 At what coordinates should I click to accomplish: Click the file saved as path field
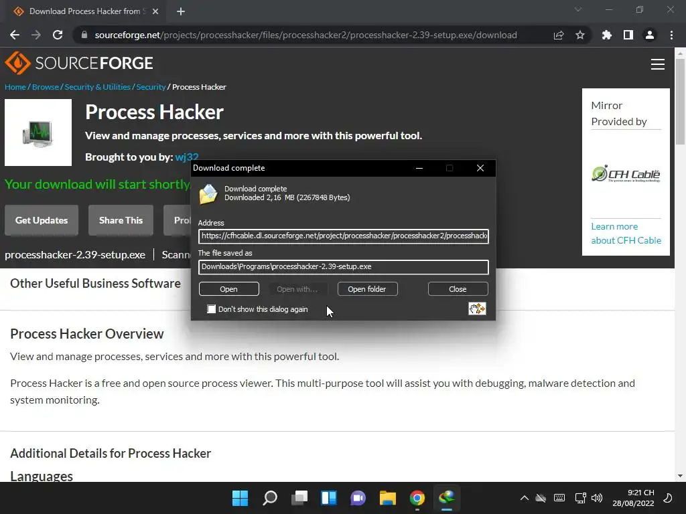(x=344, y=266)
